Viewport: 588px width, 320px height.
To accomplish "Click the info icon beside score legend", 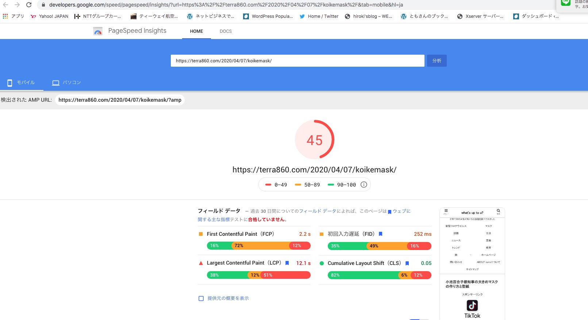I will 364,185.
